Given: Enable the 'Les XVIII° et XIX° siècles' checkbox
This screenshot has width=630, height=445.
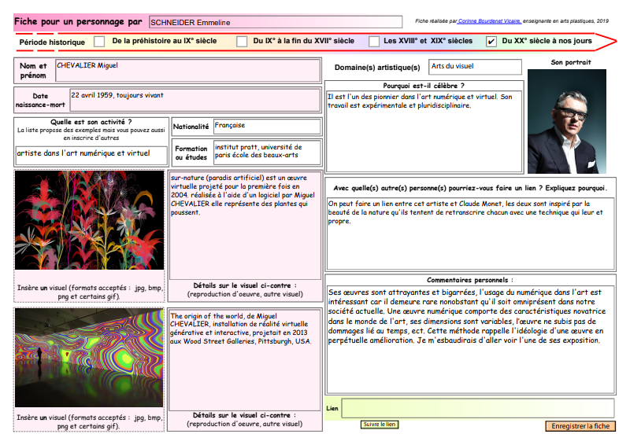Looking at the screenshot, I should 375,41.
